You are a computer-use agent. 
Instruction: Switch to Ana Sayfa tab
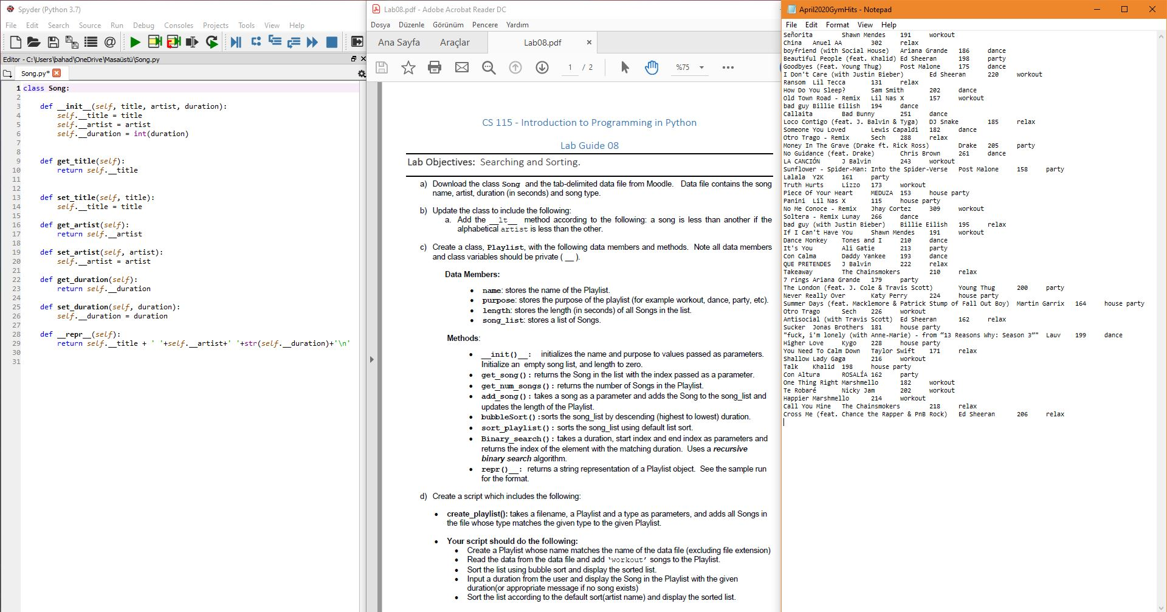point(399,43)
